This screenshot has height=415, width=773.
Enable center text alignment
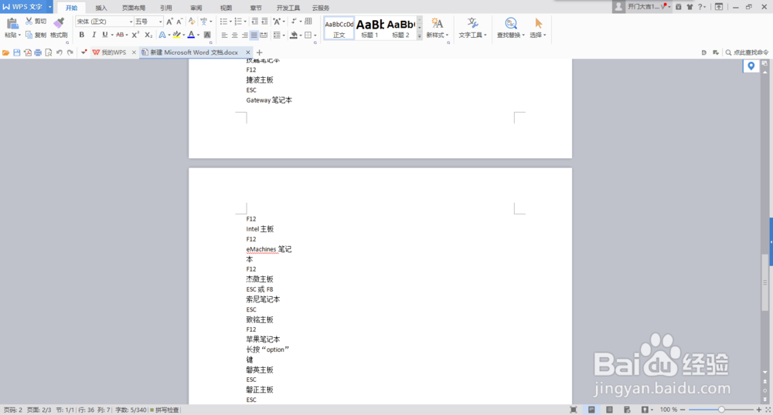[235, 35]
